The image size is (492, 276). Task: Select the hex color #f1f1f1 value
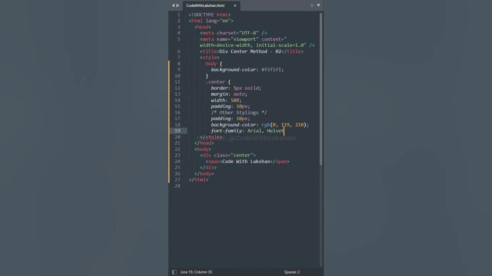pos(272,69)
